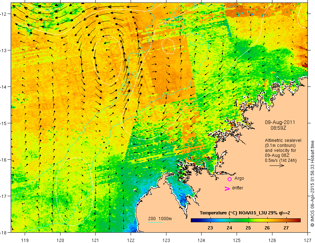Click the IMOS copyright timestamp text
Viewport: 315px width, 243px height.
[x=312, y=184]
